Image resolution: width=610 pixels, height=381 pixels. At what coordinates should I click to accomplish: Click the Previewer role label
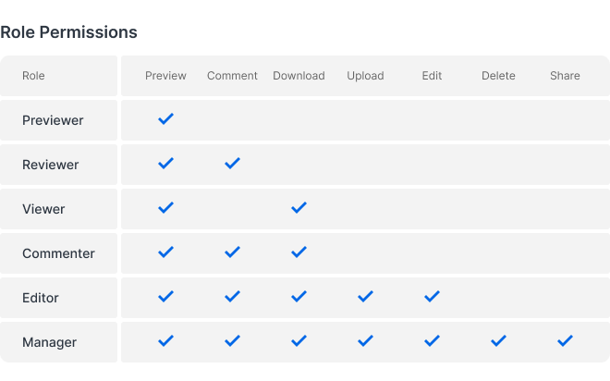tap(53, 120)
